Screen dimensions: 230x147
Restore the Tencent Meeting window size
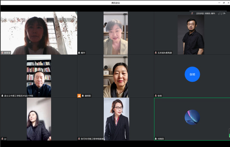tap(224, 3)
